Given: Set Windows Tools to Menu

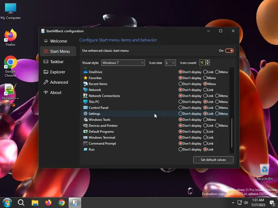Looking at the screenshot, I should click(205, 119).
